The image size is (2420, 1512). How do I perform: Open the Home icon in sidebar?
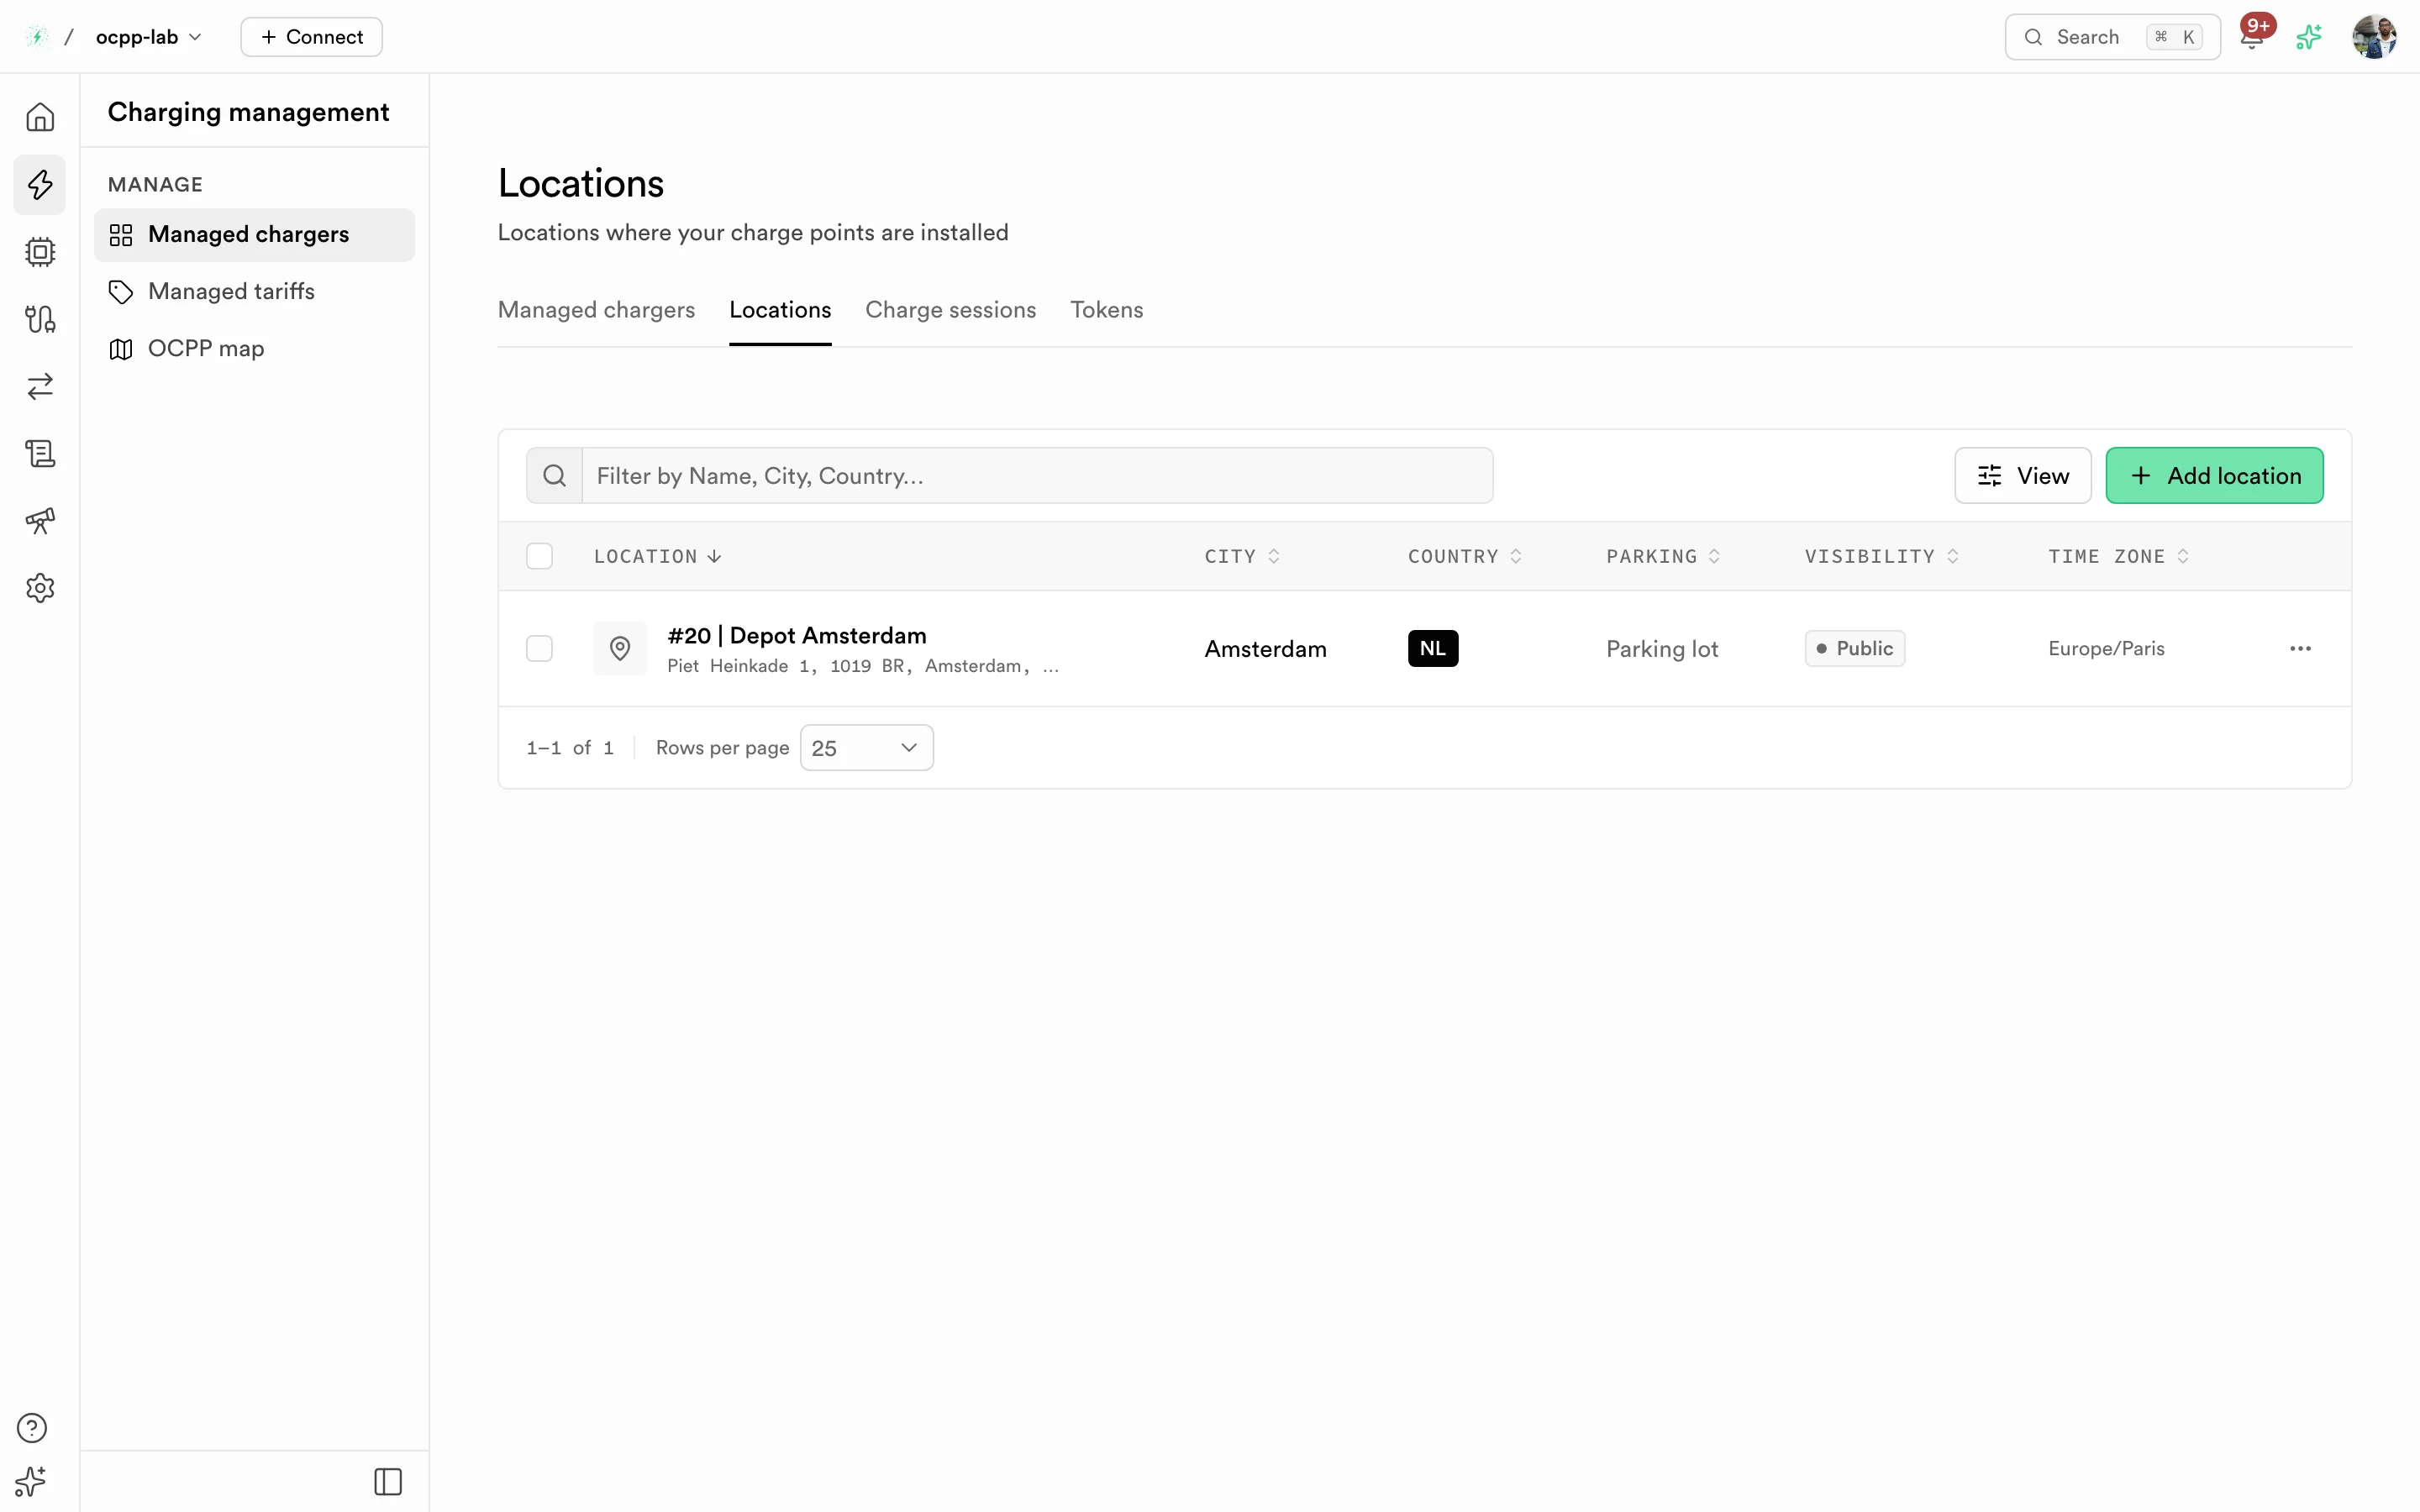point(40,117)
